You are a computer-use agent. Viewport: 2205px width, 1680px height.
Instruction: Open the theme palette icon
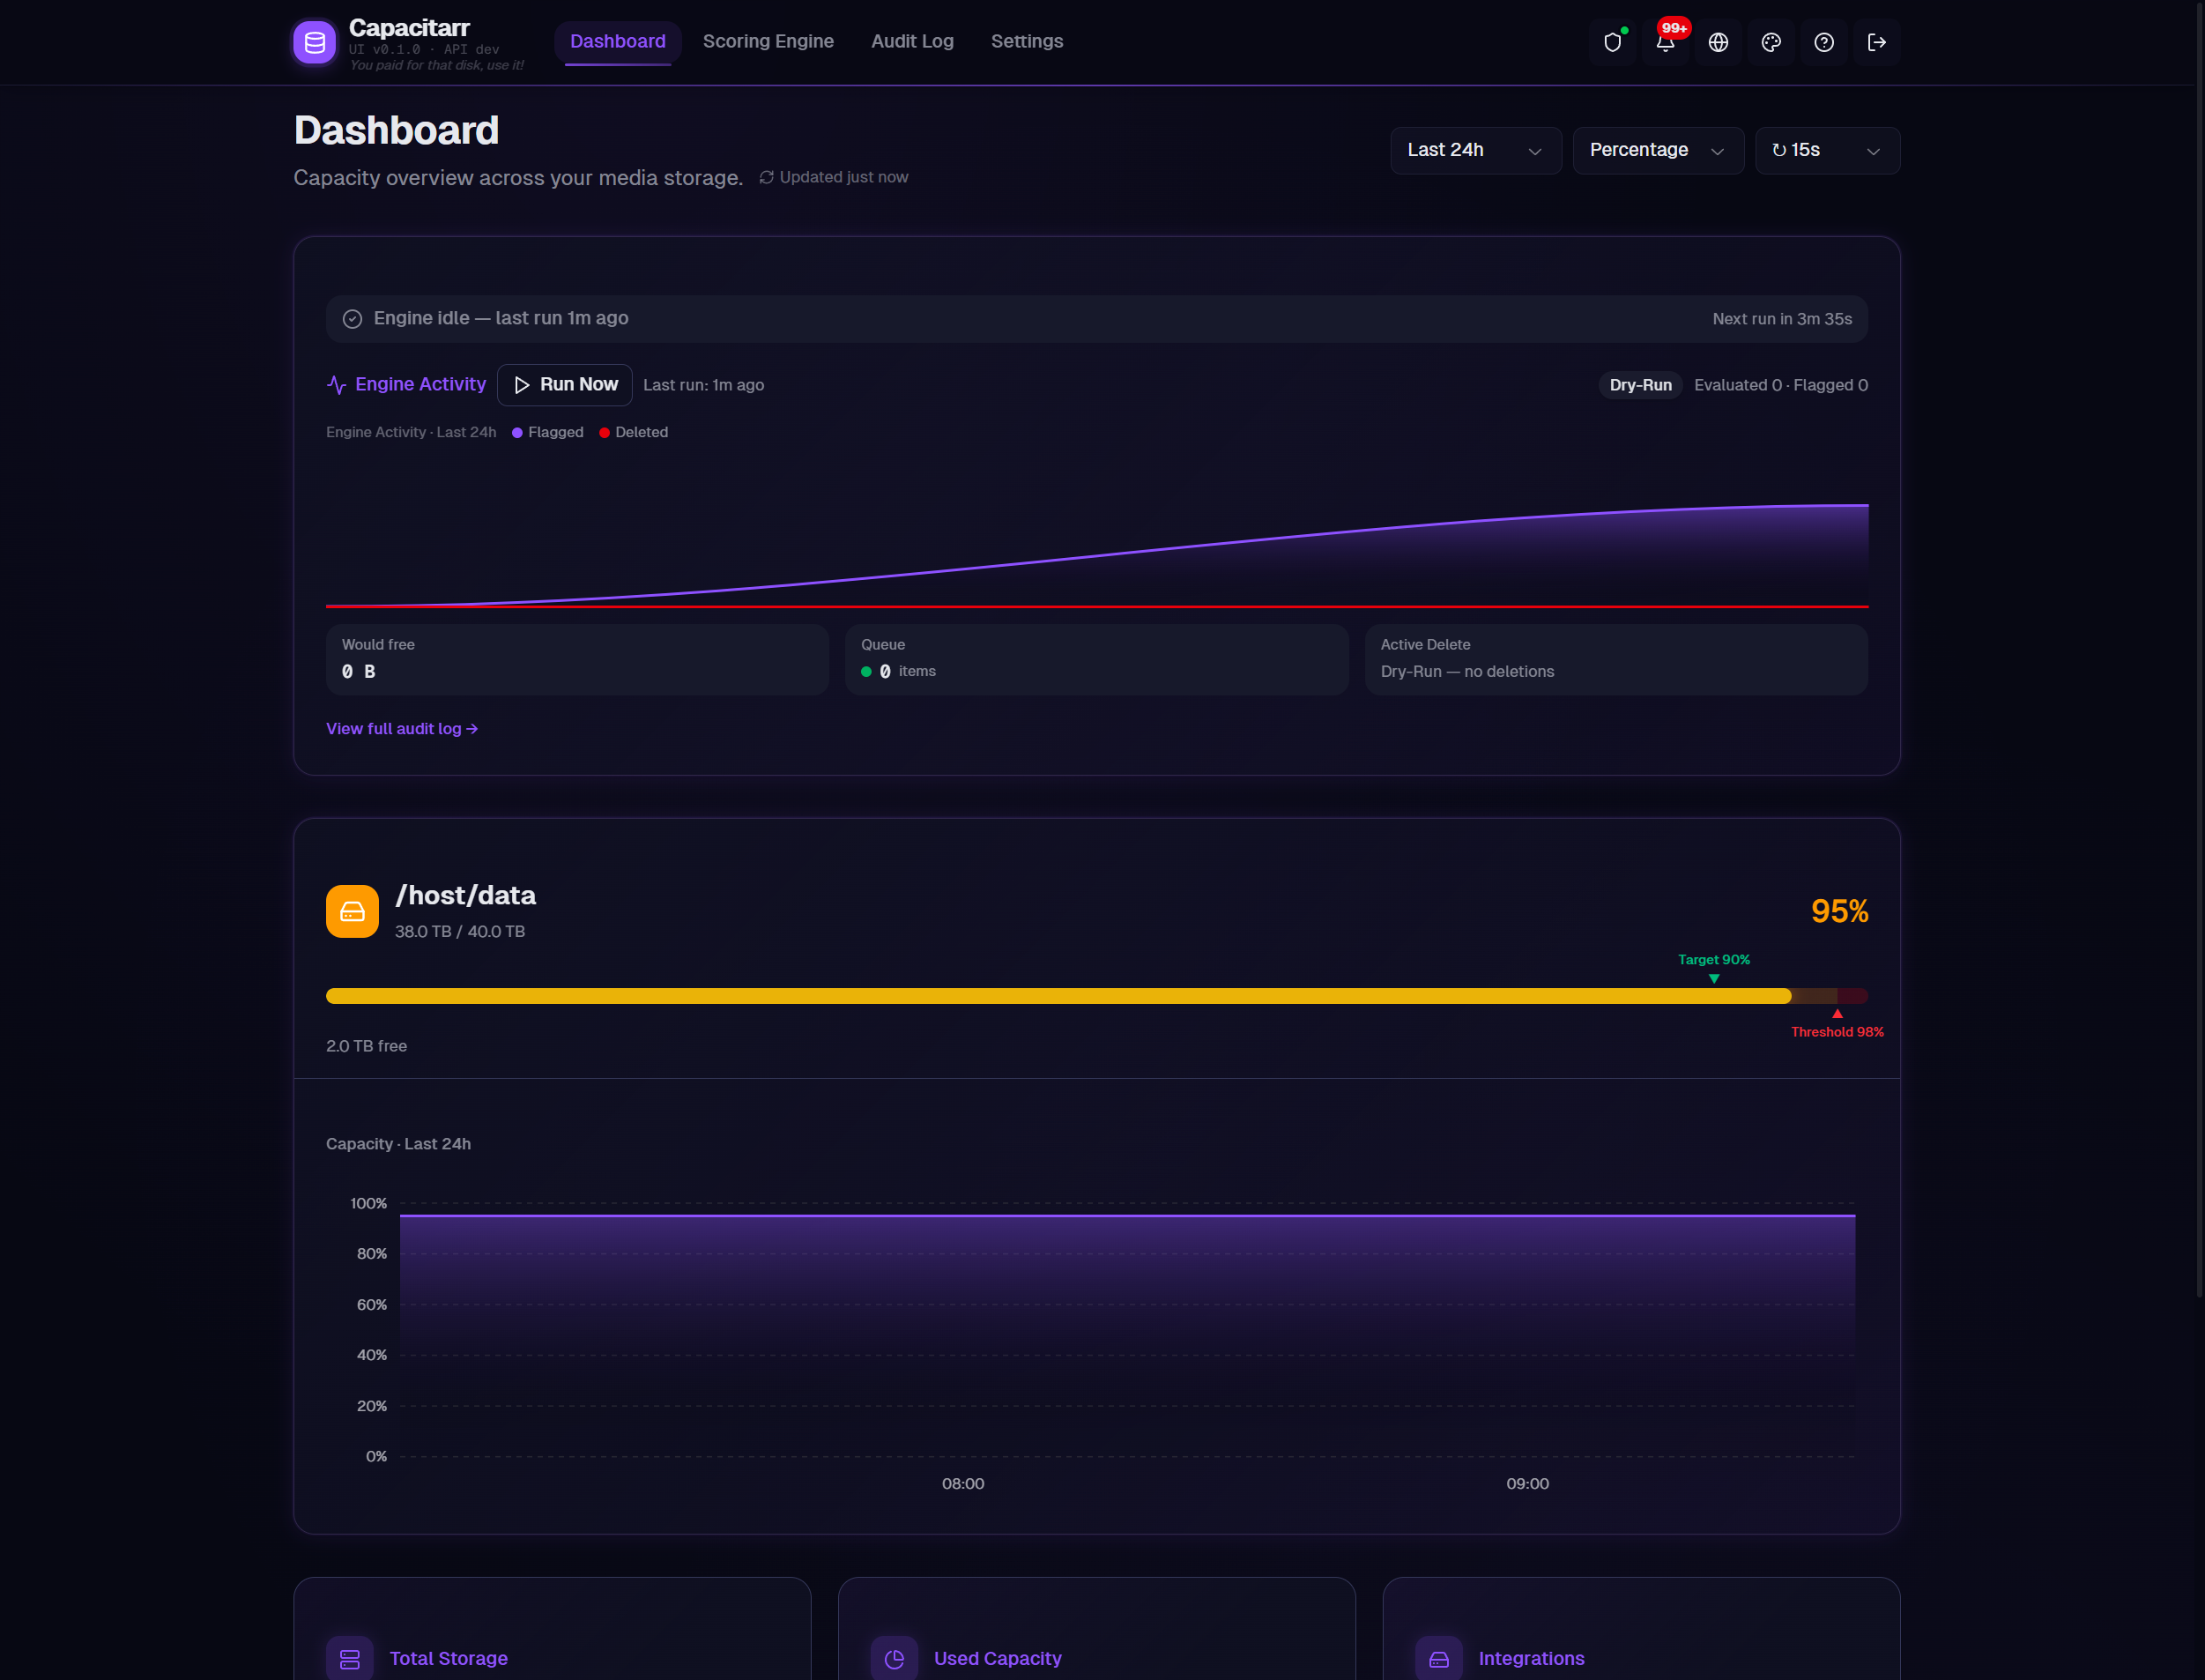1772,42
